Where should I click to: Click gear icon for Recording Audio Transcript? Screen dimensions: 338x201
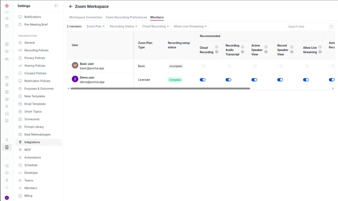coord(243,52)
